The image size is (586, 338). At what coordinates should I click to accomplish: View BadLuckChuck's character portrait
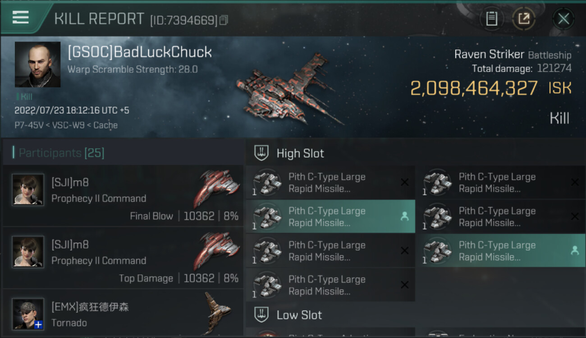37,64
